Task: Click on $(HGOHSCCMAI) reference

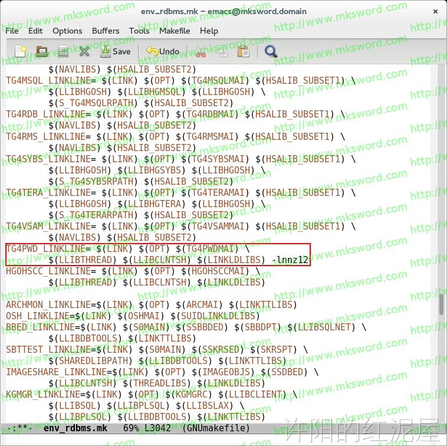Action: (x=215, y=271)
